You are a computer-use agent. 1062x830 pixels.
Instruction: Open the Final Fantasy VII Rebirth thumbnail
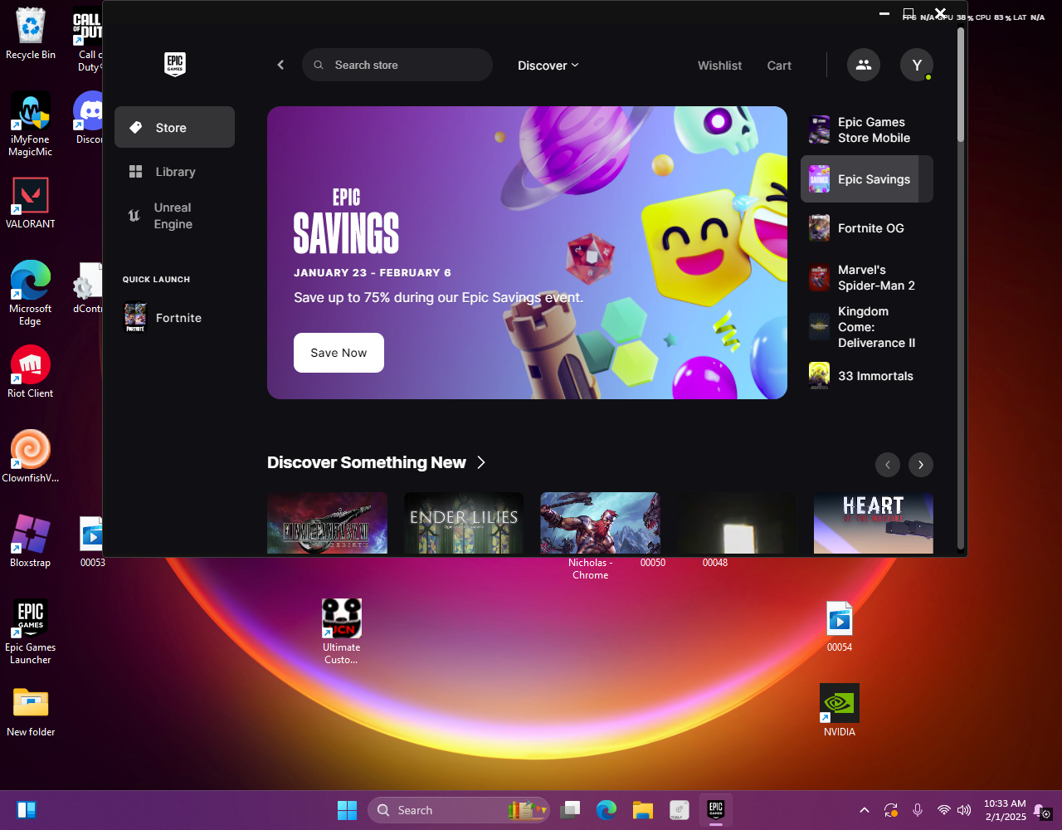(x=327, y=523)
